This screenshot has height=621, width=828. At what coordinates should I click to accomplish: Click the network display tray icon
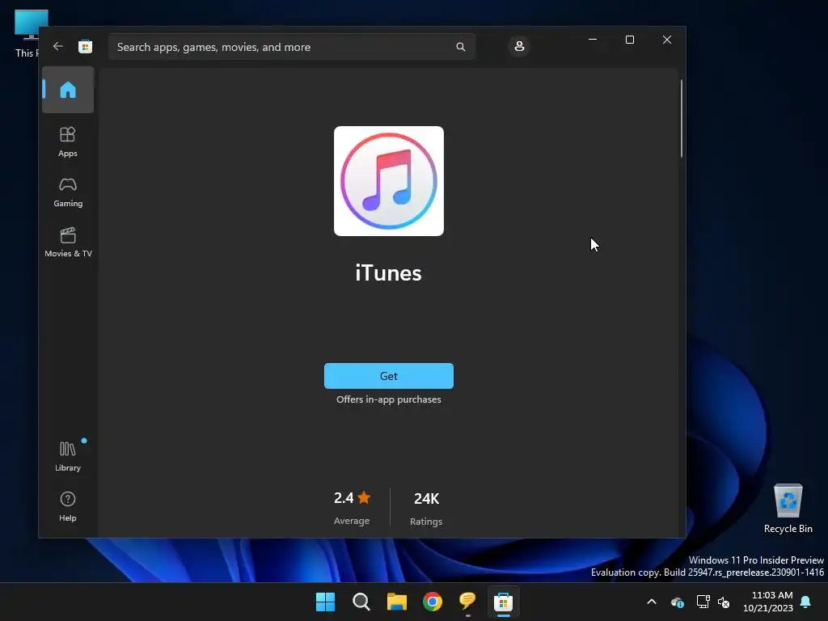click(x=703, y=602)
